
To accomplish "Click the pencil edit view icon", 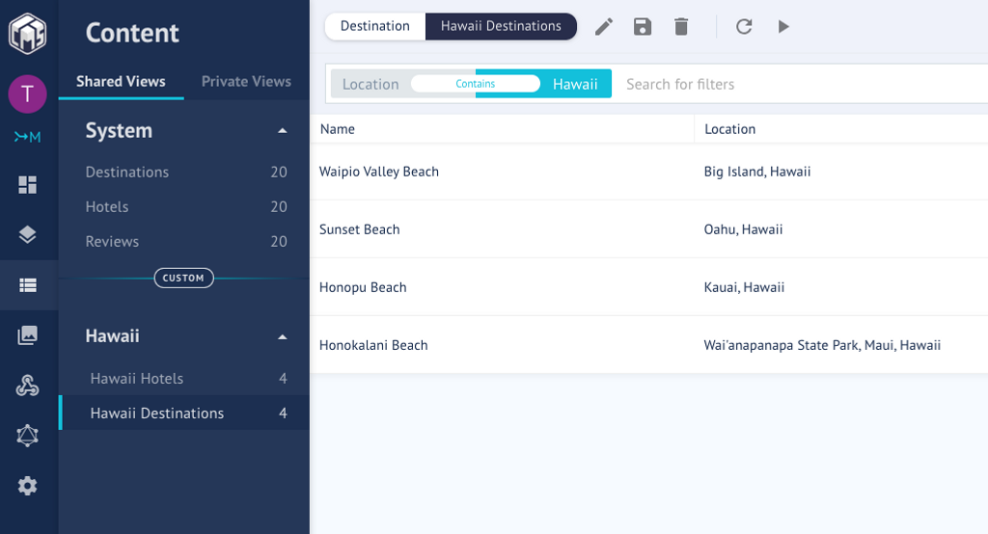I will tap(604, 26).
